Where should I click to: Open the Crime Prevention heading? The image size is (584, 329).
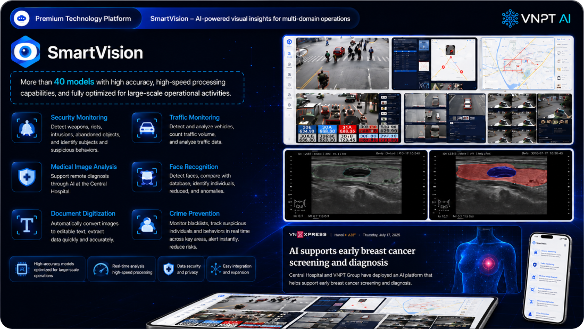click(195, 213)
